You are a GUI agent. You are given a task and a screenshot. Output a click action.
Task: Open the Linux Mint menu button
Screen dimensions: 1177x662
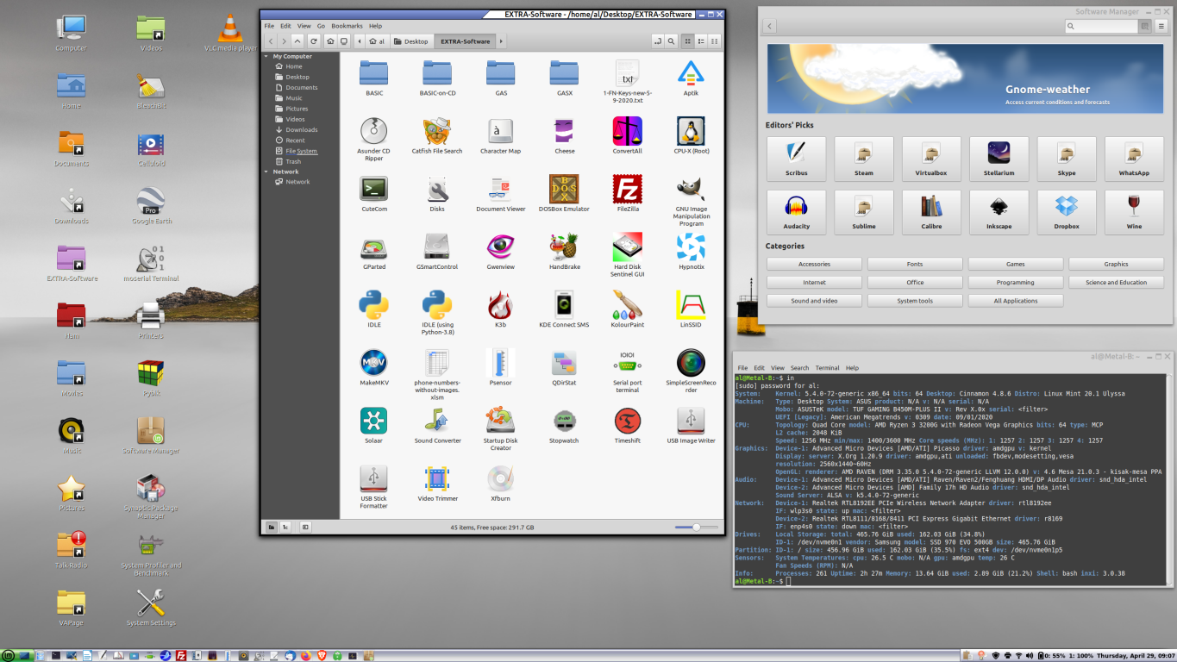[9, 655]
